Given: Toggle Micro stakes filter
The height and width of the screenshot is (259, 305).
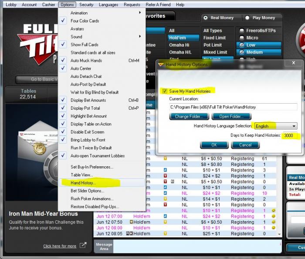Looking at the screenshot, I should [241, 38].
